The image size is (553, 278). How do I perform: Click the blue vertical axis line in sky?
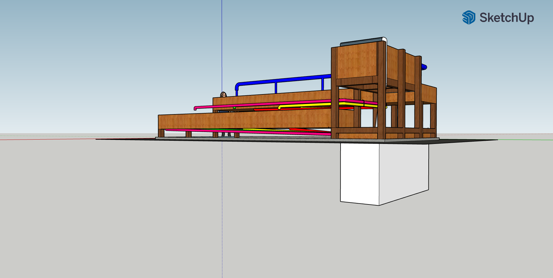point(222,43)
